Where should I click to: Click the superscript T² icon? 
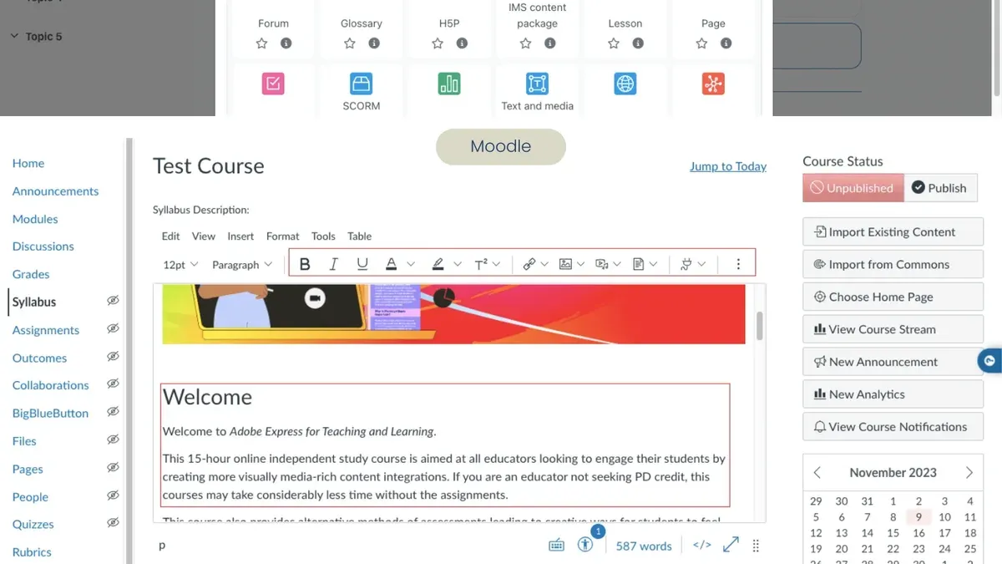(481, 264)
